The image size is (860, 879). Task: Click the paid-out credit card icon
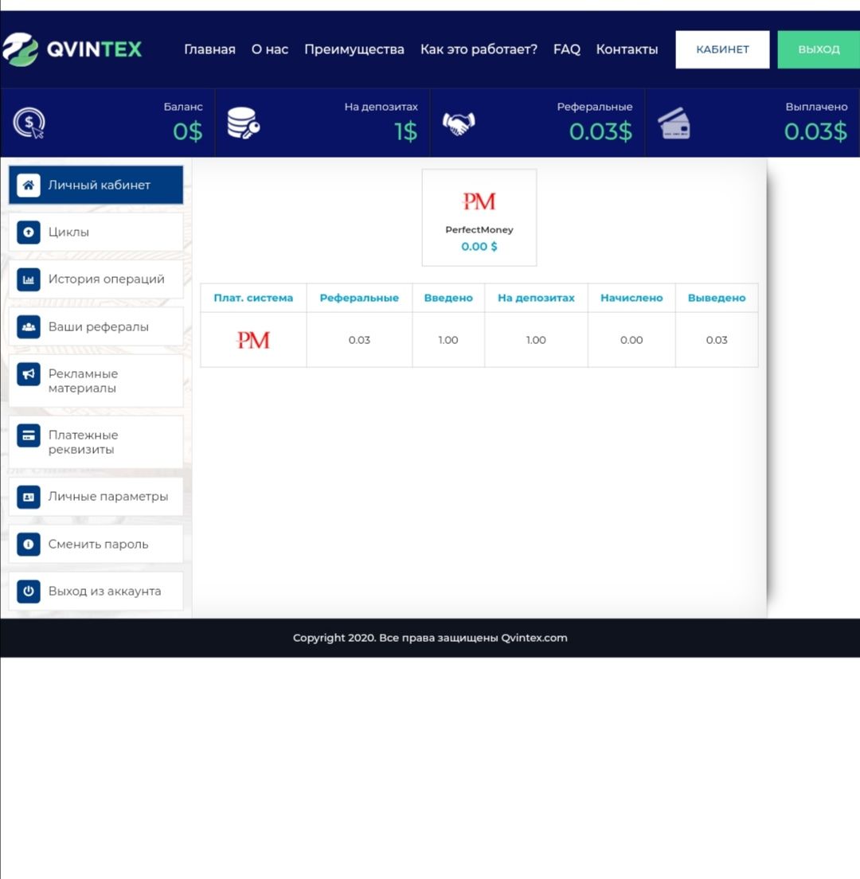click(674, 123)
